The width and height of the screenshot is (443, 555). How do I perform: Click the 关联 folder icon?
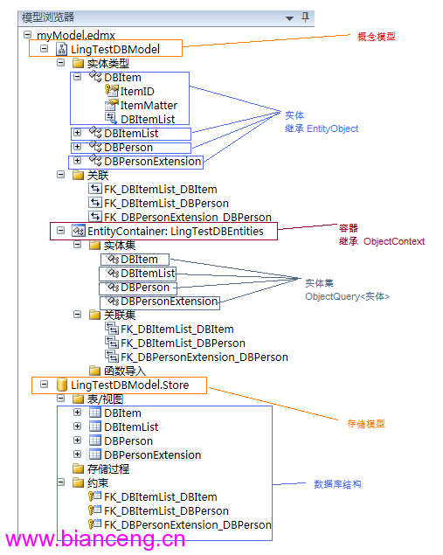[78, 175]
